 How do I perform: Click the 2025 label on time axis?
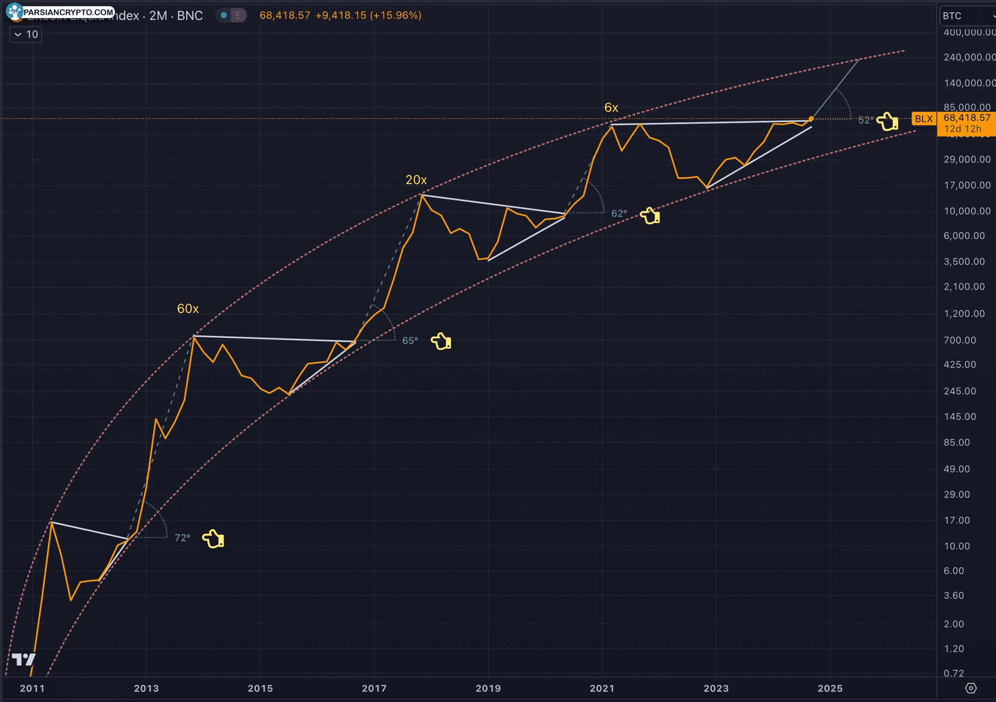(830, 688)
